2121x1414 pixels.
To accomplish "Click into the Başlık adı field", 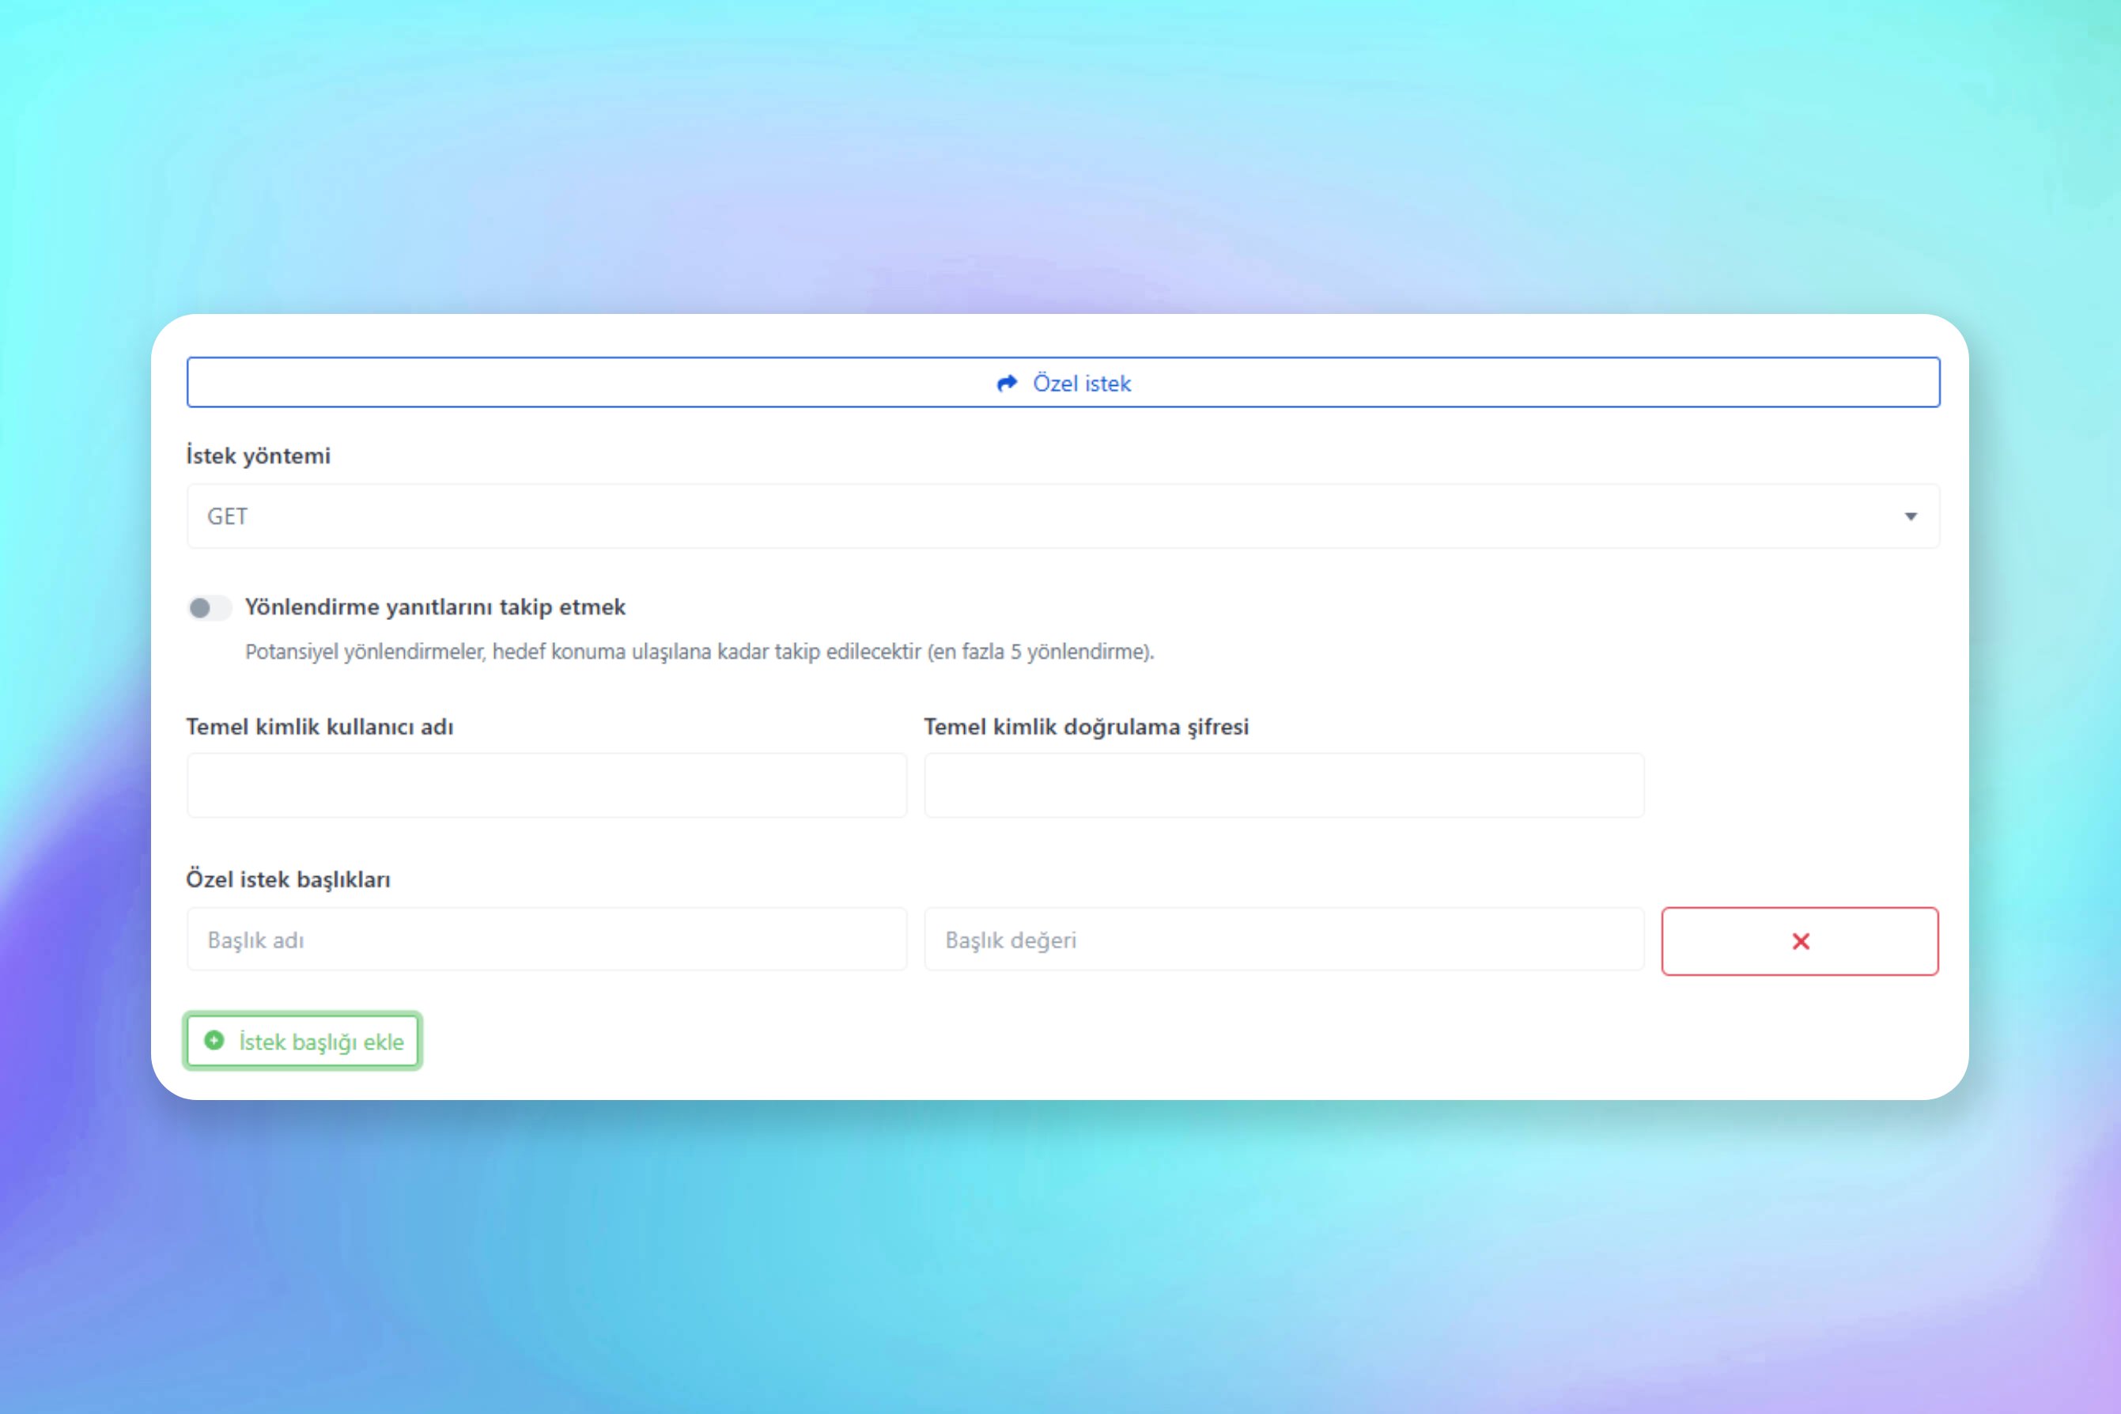I will (x=546, y=940).
